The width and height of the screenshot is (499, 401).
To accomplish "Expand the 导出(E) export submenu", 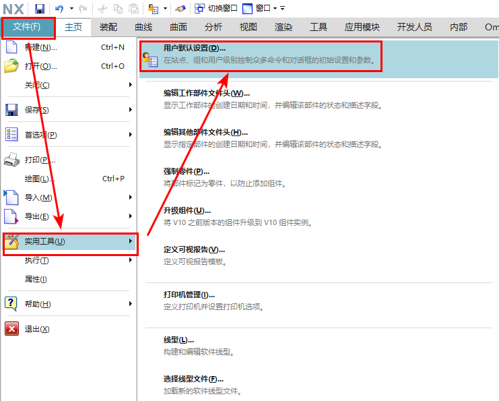I will [x=69, y=216].
